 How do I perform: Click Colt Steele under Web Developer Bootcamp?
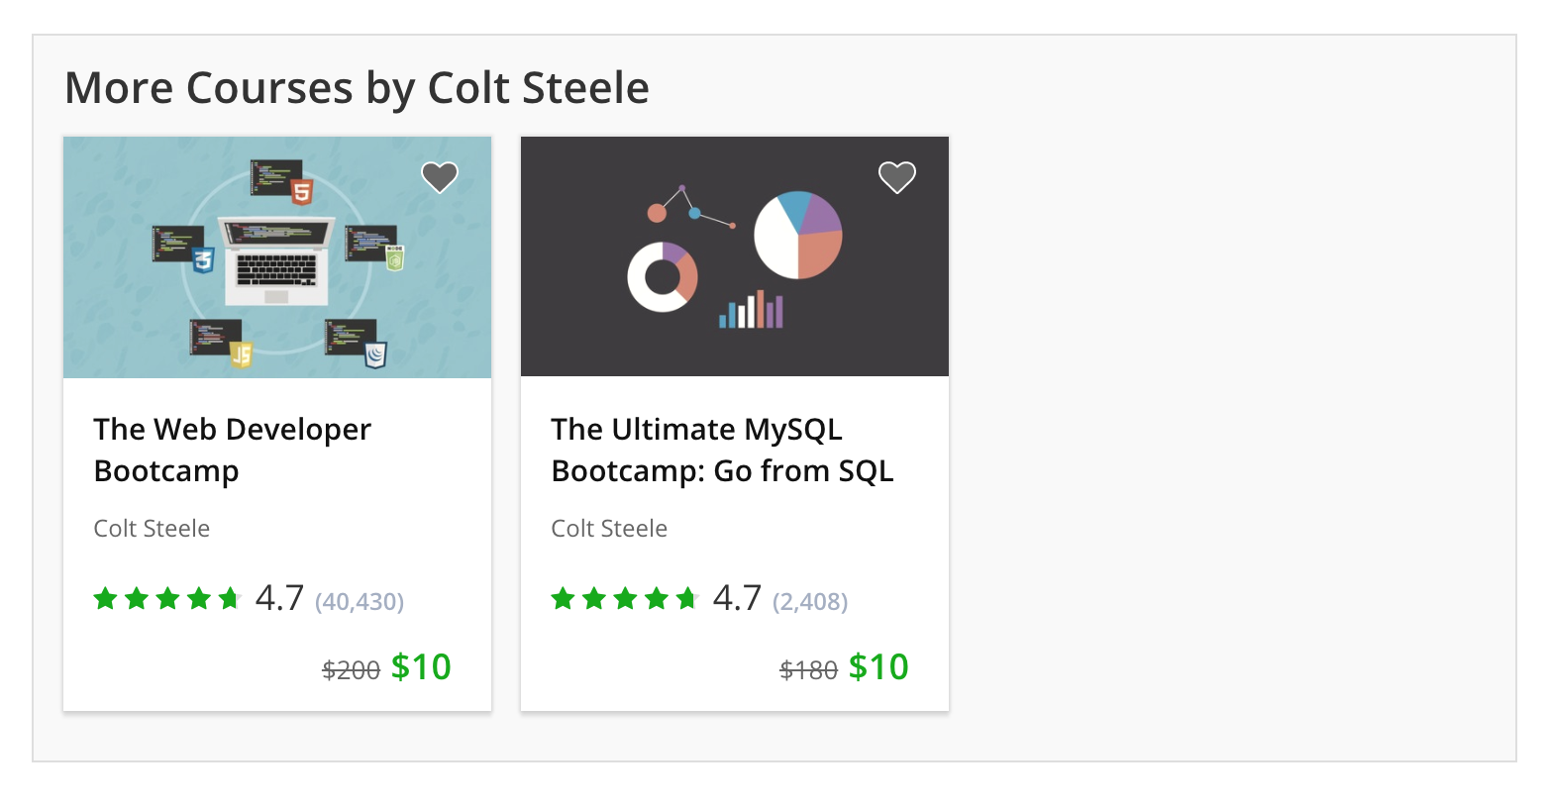pos(152,529)
